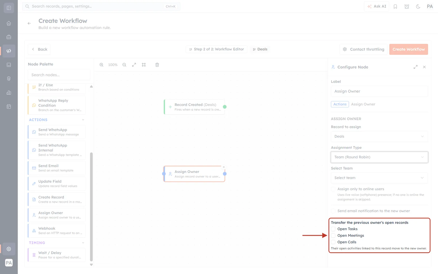Check the Open Calls checkbox
Screen dimensions: 438x274
pyautogui.click(x=333, y=242)
